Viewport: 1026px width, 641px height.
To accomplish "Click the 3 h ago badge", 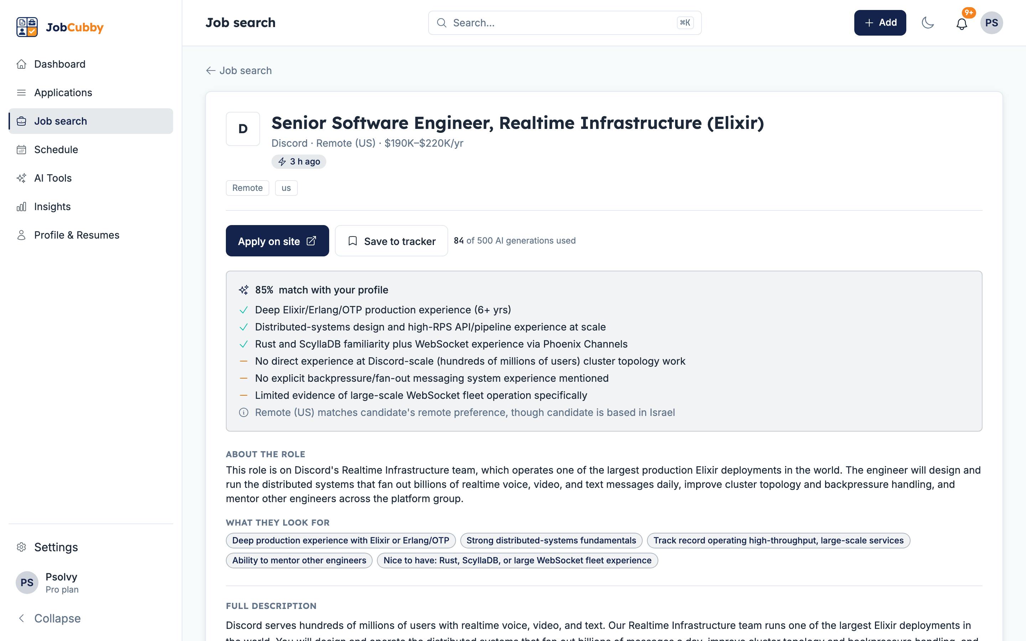I will [299, 162].
